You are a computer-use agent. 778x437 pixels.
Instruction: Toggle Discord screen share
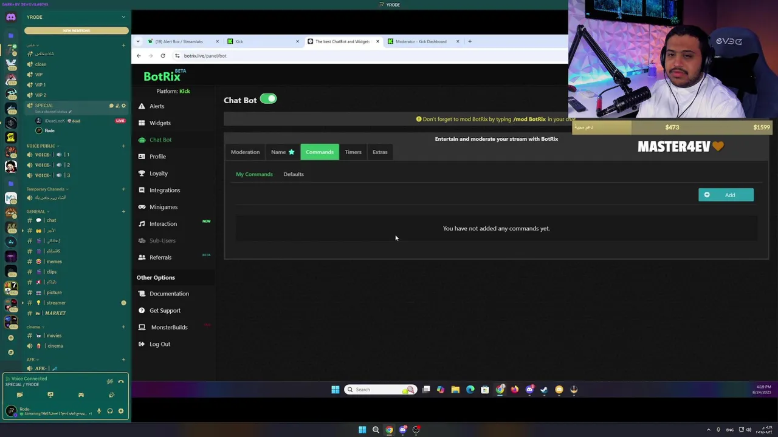tap(50, 395)
